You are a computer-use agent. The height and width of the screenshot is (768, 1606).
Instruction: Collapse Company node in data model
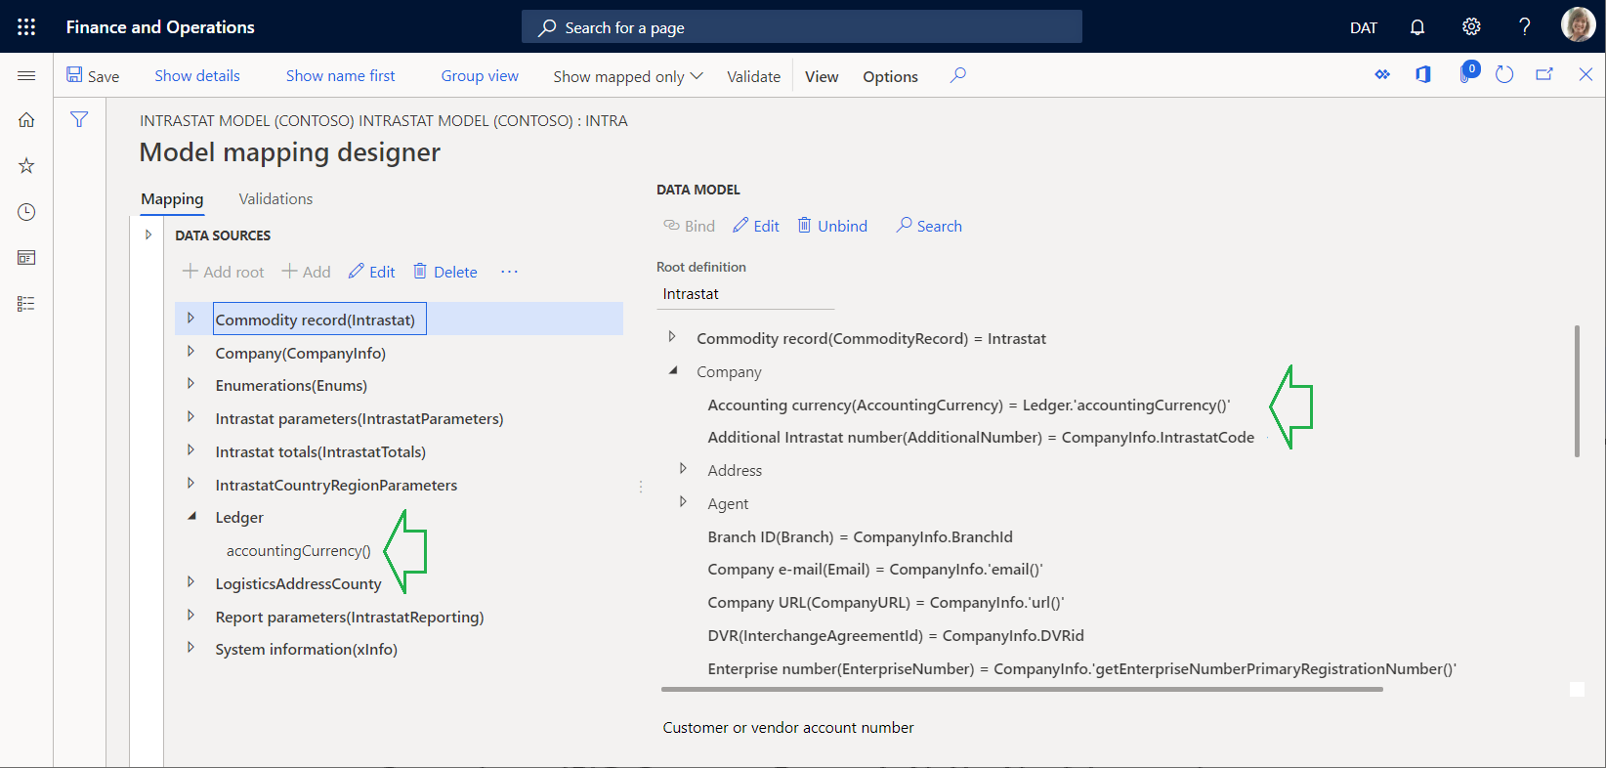point(672,370)
